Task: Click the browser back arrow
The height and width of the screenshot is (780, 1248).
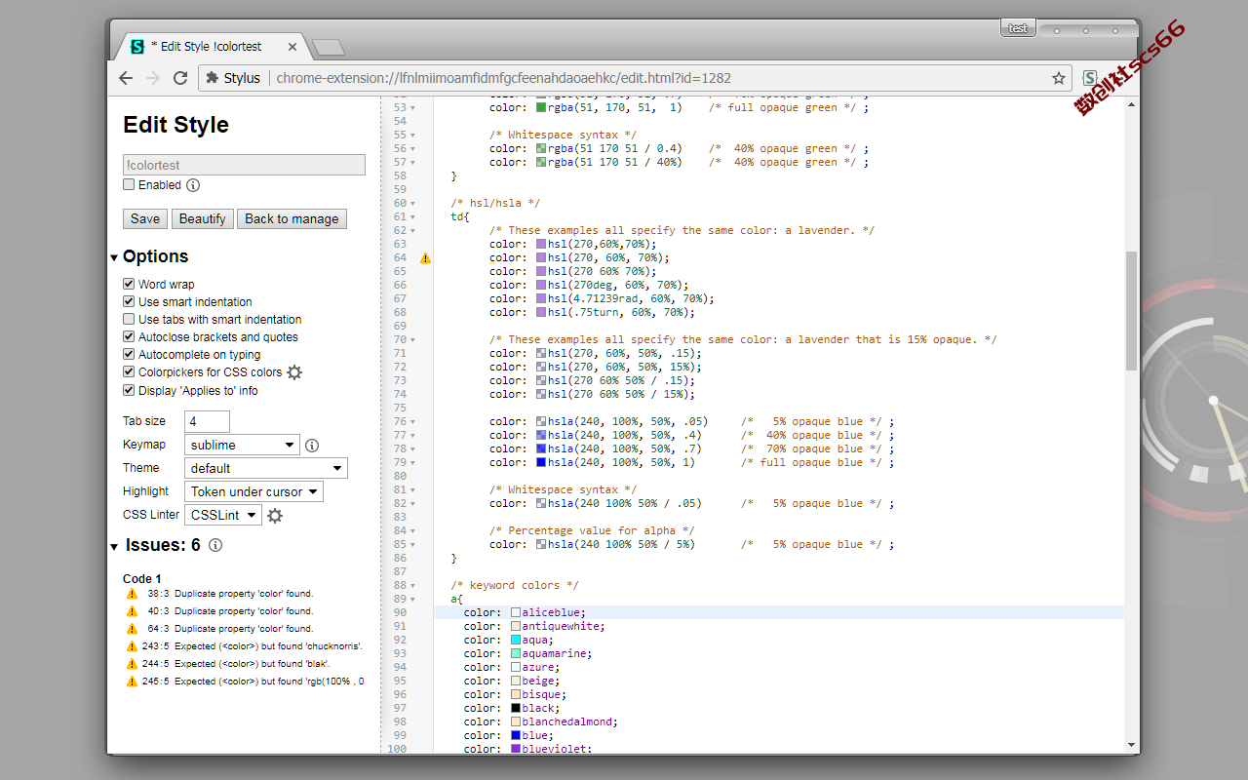Action: click(126, 78)
